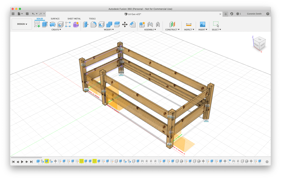The image size is (281, 179).
Task: Apply the Fillet tool
Action: tap(94, 24)
